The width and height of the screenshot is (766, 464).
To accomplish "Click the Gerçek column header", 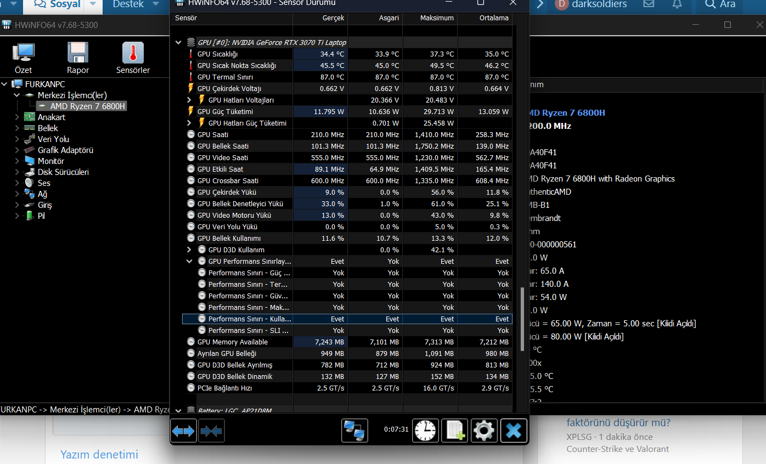I will (x=320, y=18).
